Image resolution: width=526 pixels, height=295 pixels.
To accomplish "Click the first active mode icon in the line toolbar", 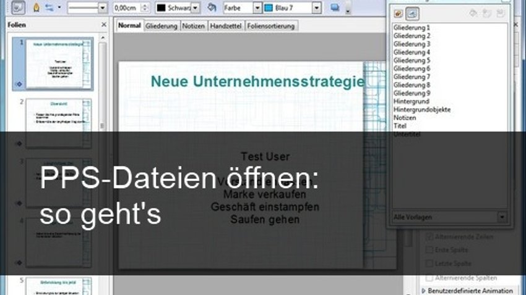I will pos(18,7).
